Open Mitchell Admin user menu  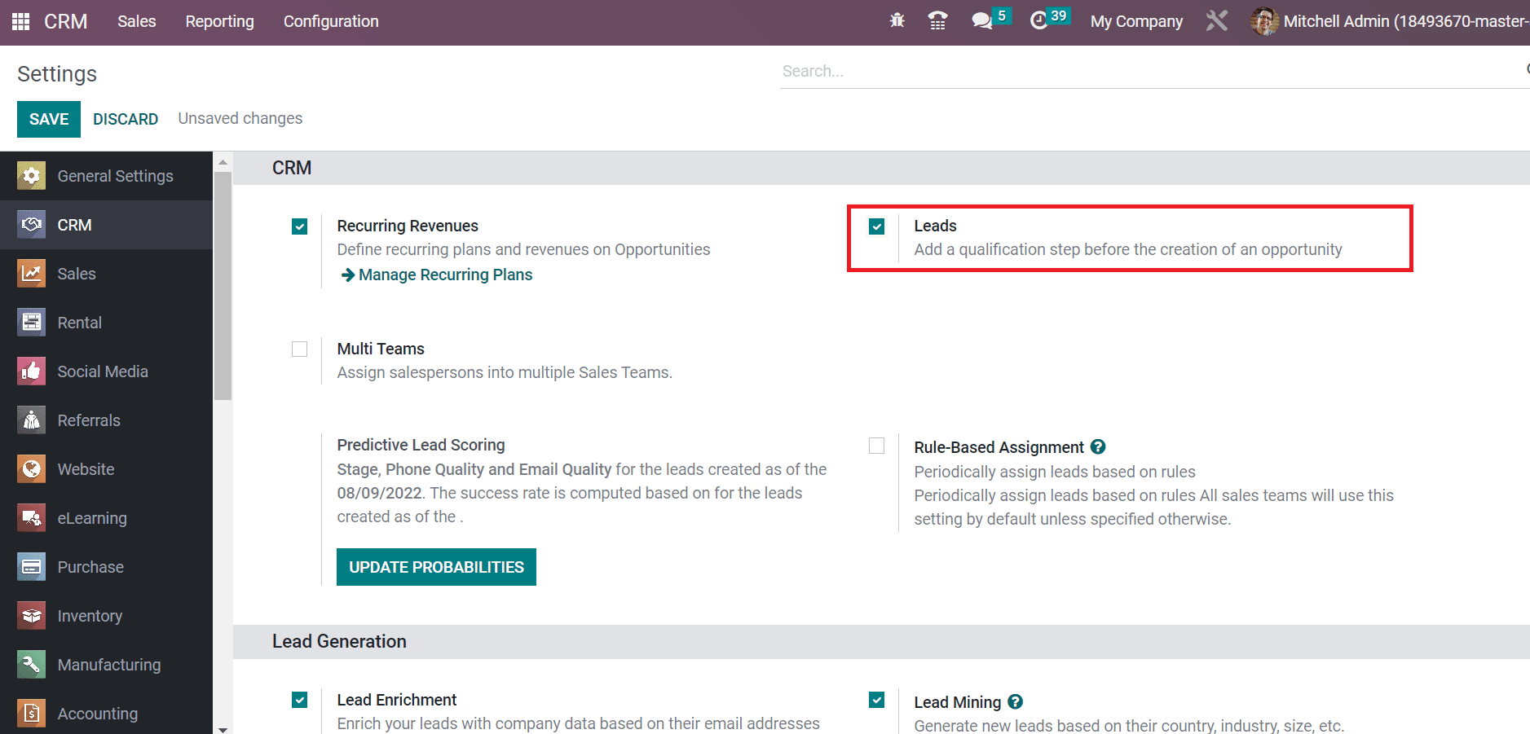pos(1390,21)
